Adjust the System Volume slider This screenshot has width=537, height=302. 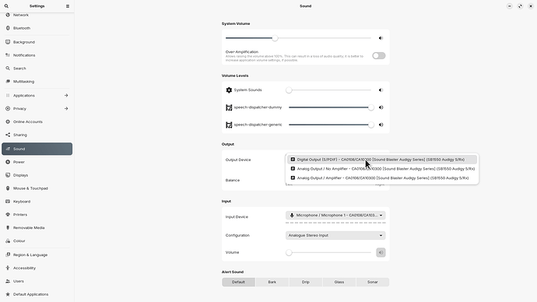(298, 38)
